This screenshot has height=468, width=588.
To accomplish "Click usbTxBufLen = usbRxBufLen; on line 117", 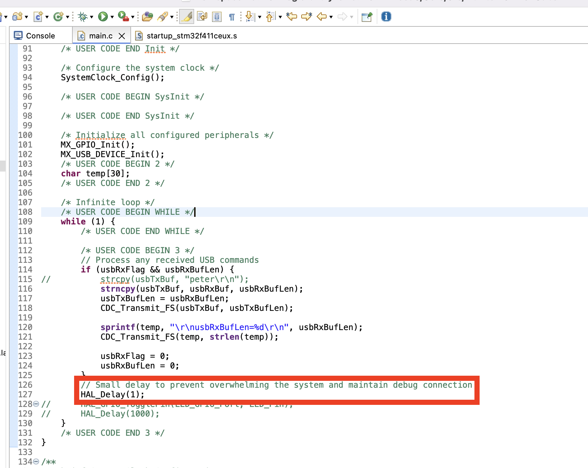I will [165, 299].
